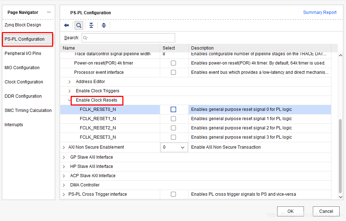Collapse the Page Navigator with minus icon
Screen dimensions: 346x221
point(49,12)
